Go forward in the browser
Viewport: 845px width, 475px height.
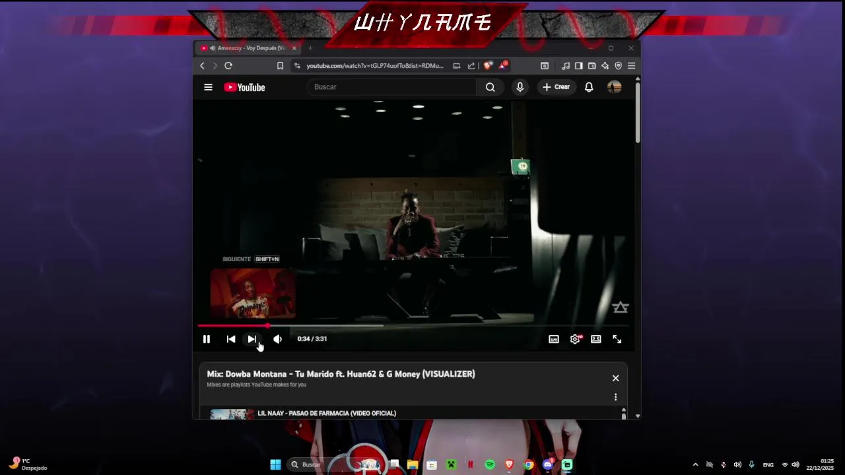point(215,66)
